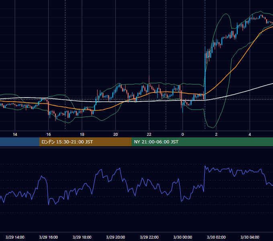This screenshot has width=273, height=241.
Task: Click the '3/30 00:00' date label
Action: [x=183, y=237]
